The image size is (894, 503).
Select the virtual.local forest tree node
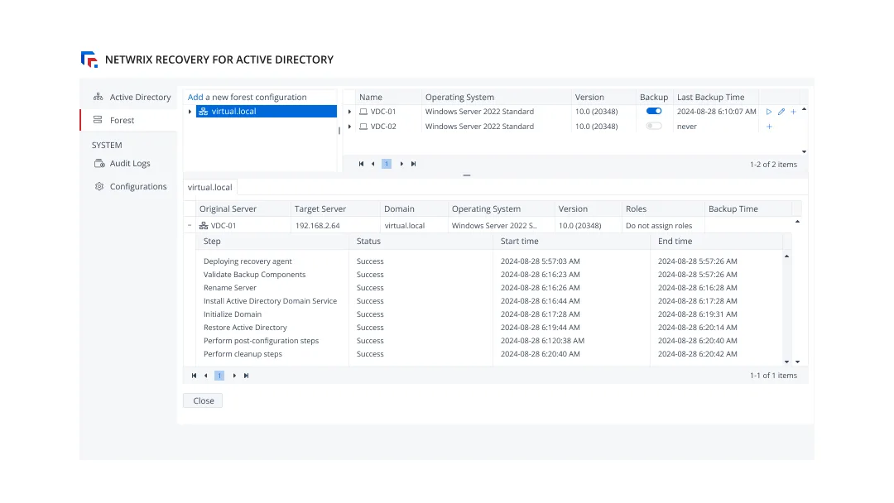[x=267, y=111]
